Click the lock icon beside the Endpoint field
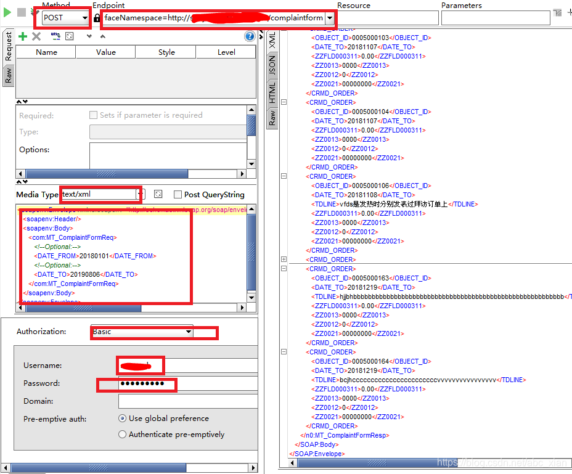 point(98,18)
